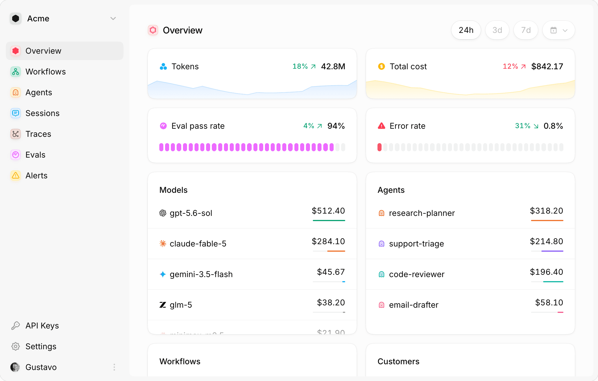The image size is (598, 381).
Task: Go to the Alerts nav item label
Action: coord(36,175)
